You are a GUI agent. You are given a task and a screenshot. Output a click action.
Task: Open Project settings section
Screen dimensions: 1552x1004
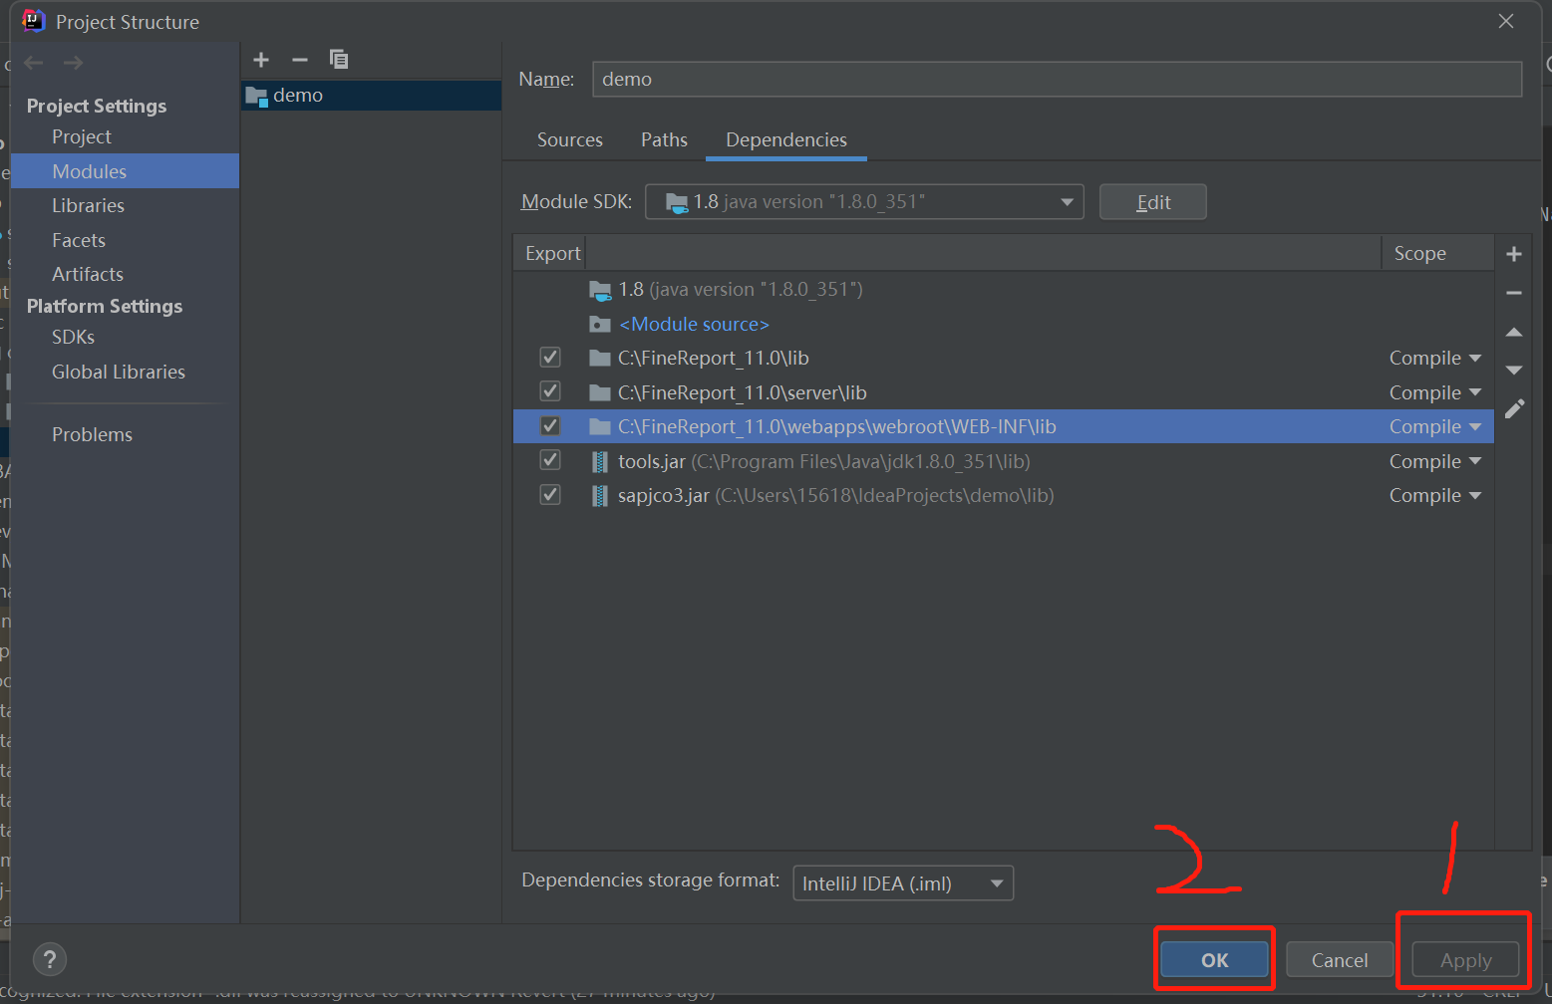pos(82,136)
